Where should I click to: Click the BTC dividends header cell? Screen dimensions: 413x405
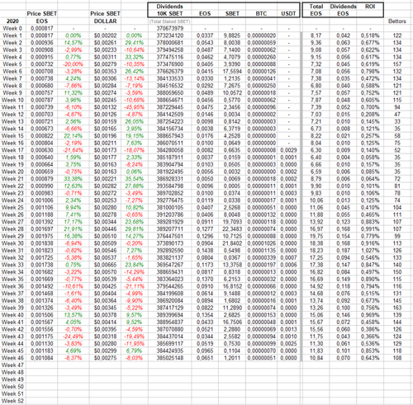(x=261, y=13)
